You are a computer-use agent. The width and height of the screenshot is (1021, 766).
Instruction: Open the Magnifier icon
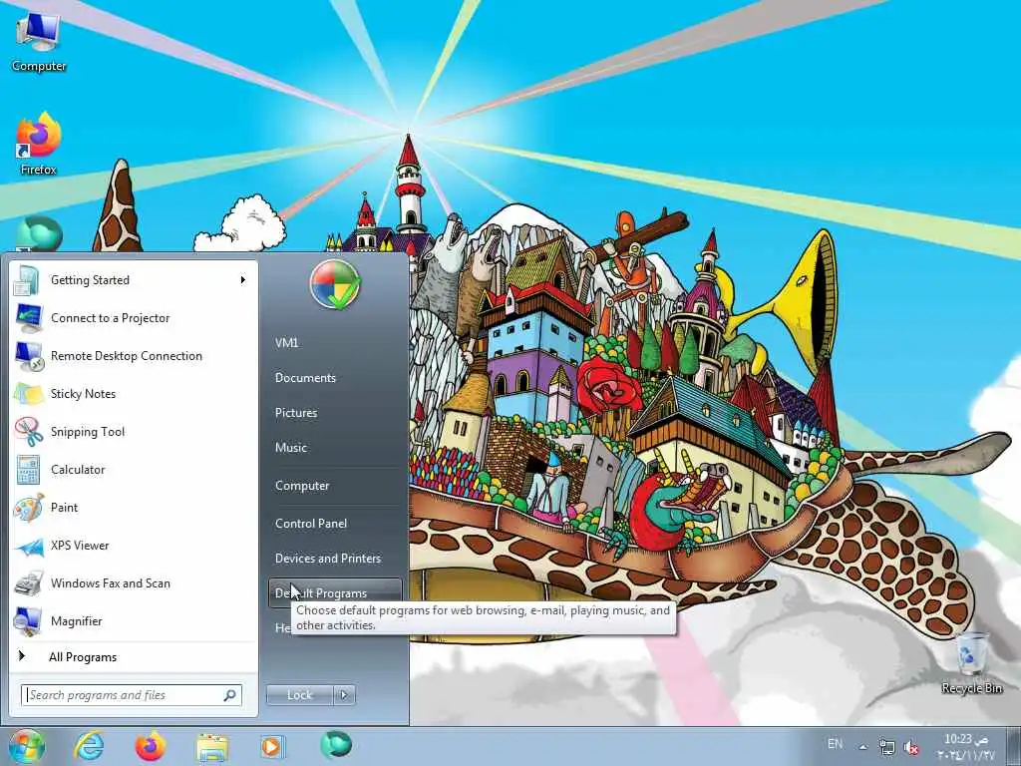(x=29, y=621)
